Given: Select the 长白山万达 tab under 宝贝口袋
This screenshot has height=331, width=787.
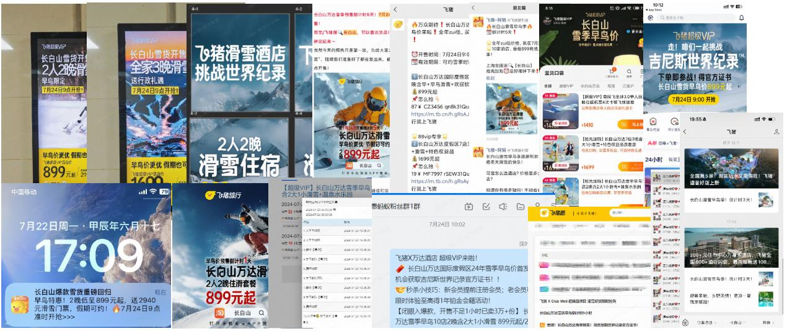Looking at the screenshot, I should [x=590, y=86].
